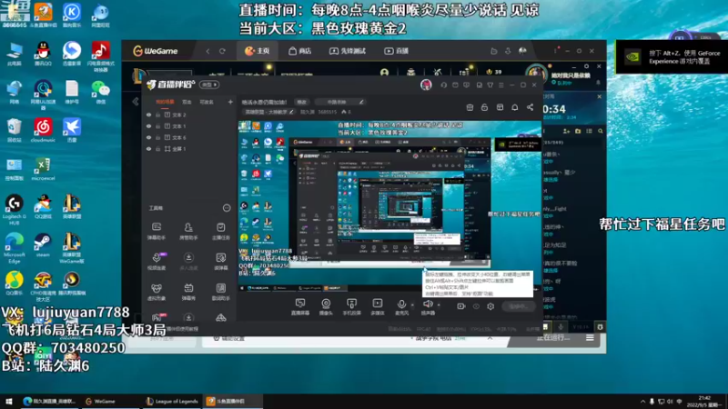Toggle visibility of 文本 2 source
Viewport: 728px width, 409px height.
[148, 115]
